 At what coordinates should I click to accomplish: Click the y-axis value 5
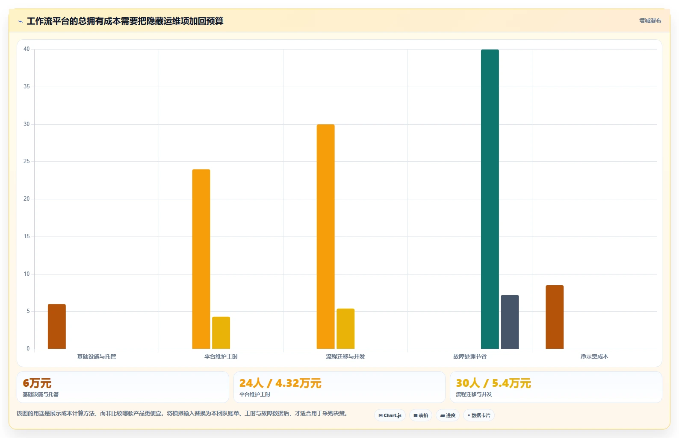click(28, 311)
